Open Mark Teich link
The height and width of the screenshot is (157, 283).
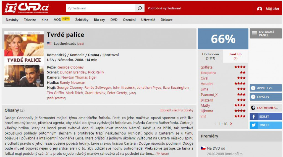click(x=74, y=93)
